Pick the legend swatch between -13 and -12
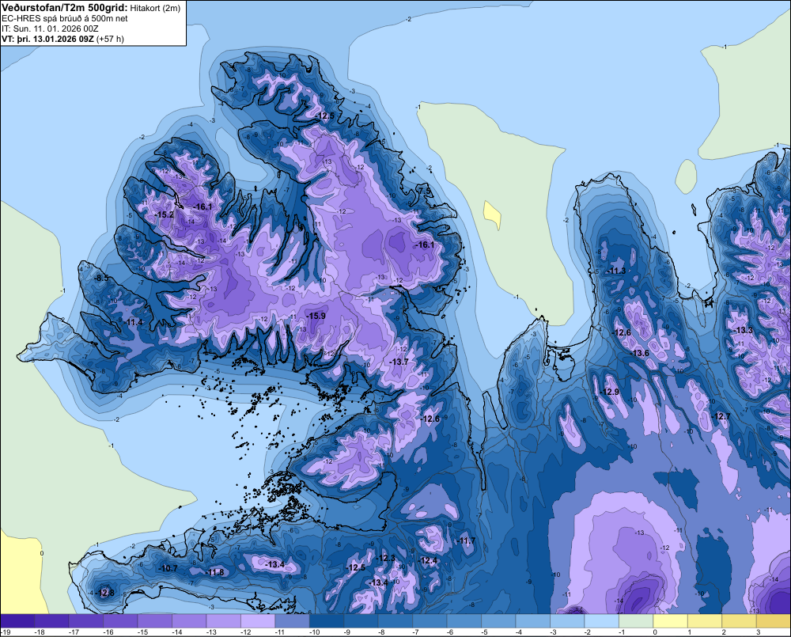The height and width of the screenshot is (637, 791). (224, 621)
